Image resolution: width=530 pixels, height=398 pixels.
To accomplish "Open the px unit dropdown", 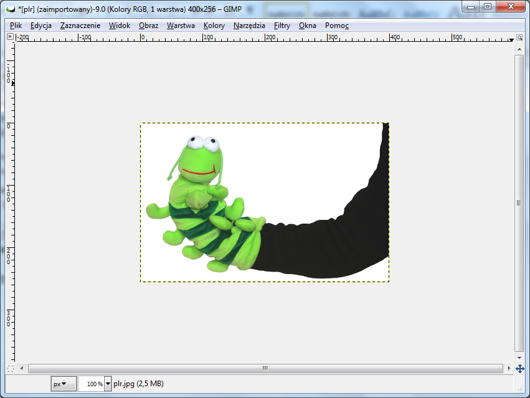I will pyautogui.click(x=64, y=384).
